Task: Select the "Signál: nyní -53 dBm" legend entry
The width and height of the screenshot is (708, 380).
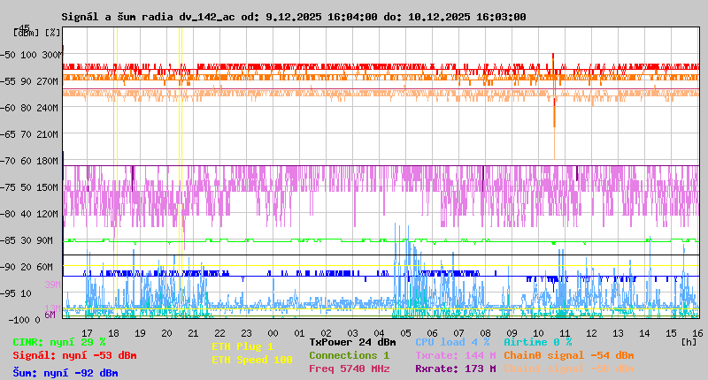Action: point(74,355)
